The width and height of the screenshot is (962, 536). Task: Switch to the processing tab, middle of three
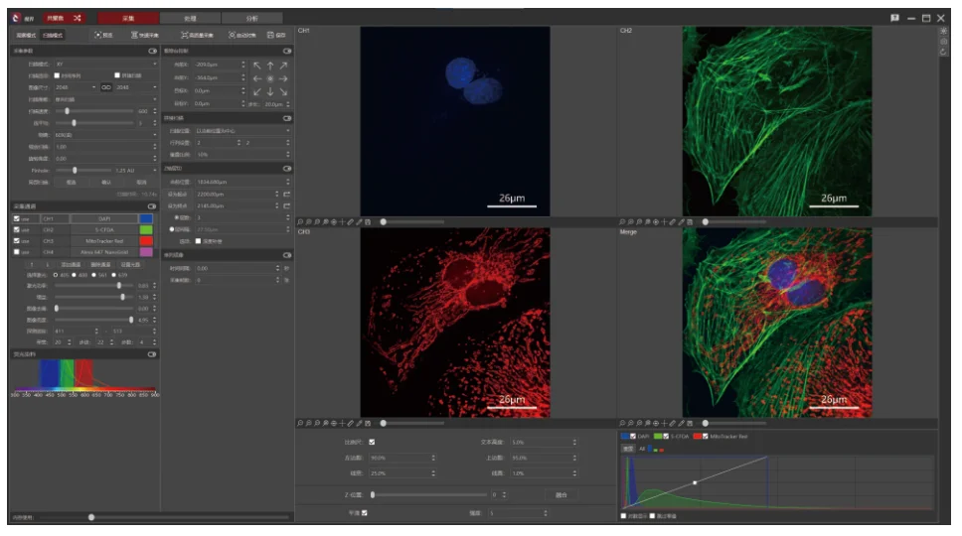click(x=190, y=19)
